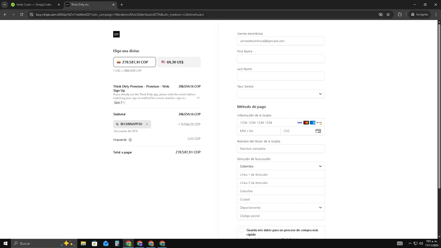Open a new browser tab
441x248 pixels.
(122, 5)
